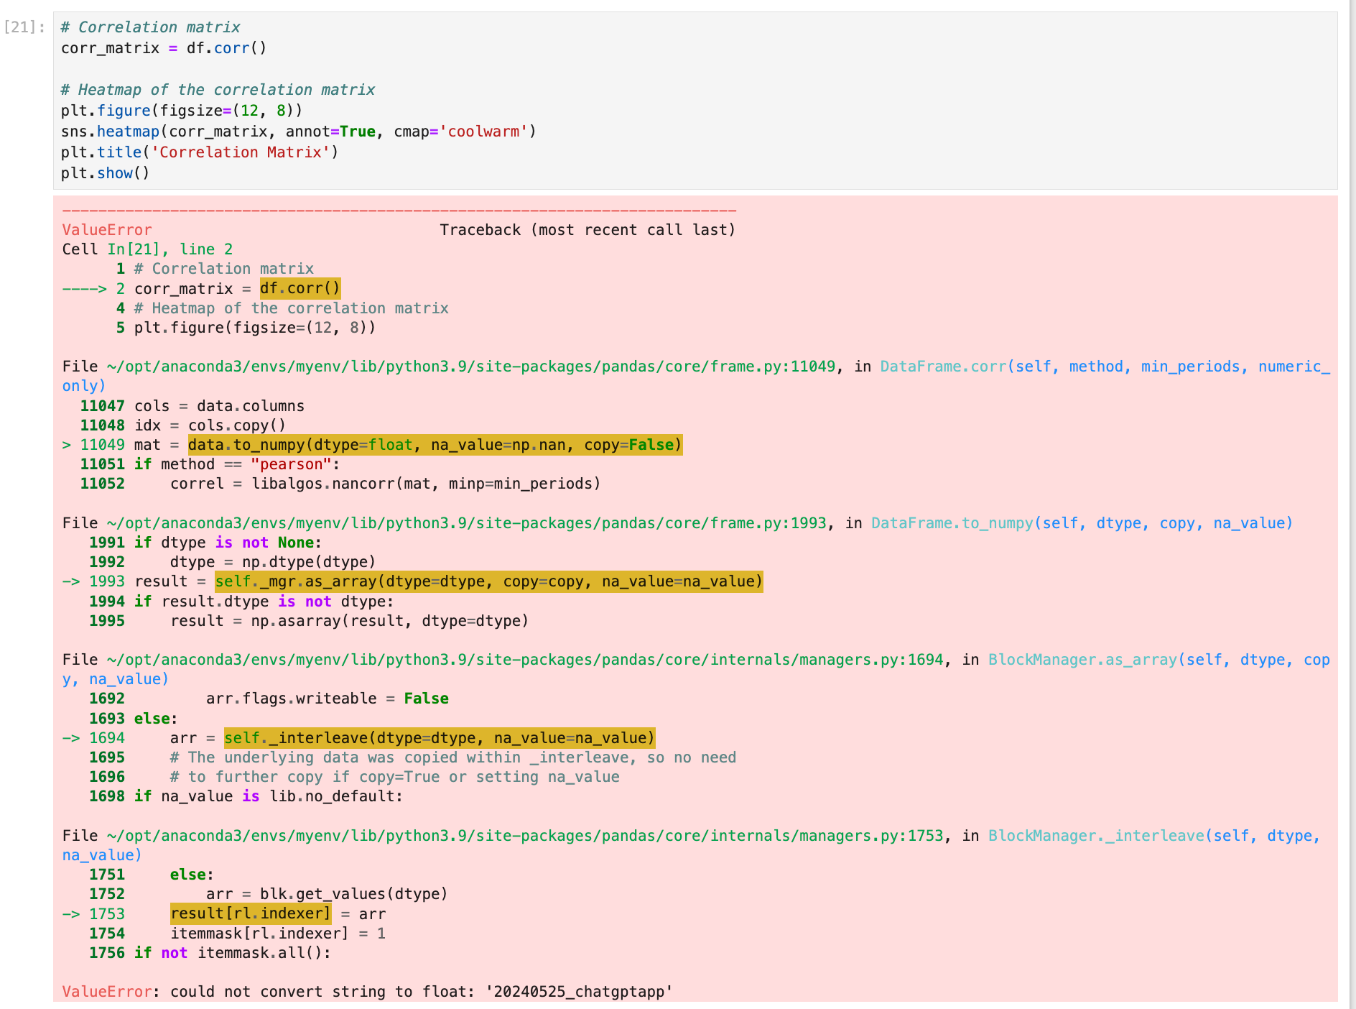Click the highlighted 'data.to_numpy(dtype=float...' expression
This screenshot has width=1356, height=1009.
(x=435, y=445)
